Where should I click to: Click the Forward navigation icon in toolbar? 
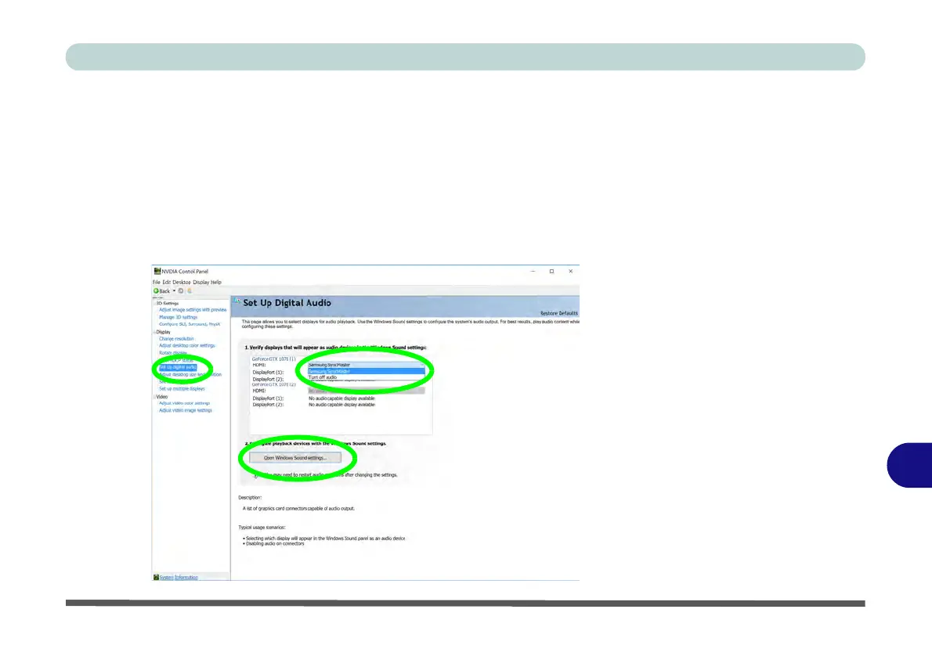click(181, 291)
